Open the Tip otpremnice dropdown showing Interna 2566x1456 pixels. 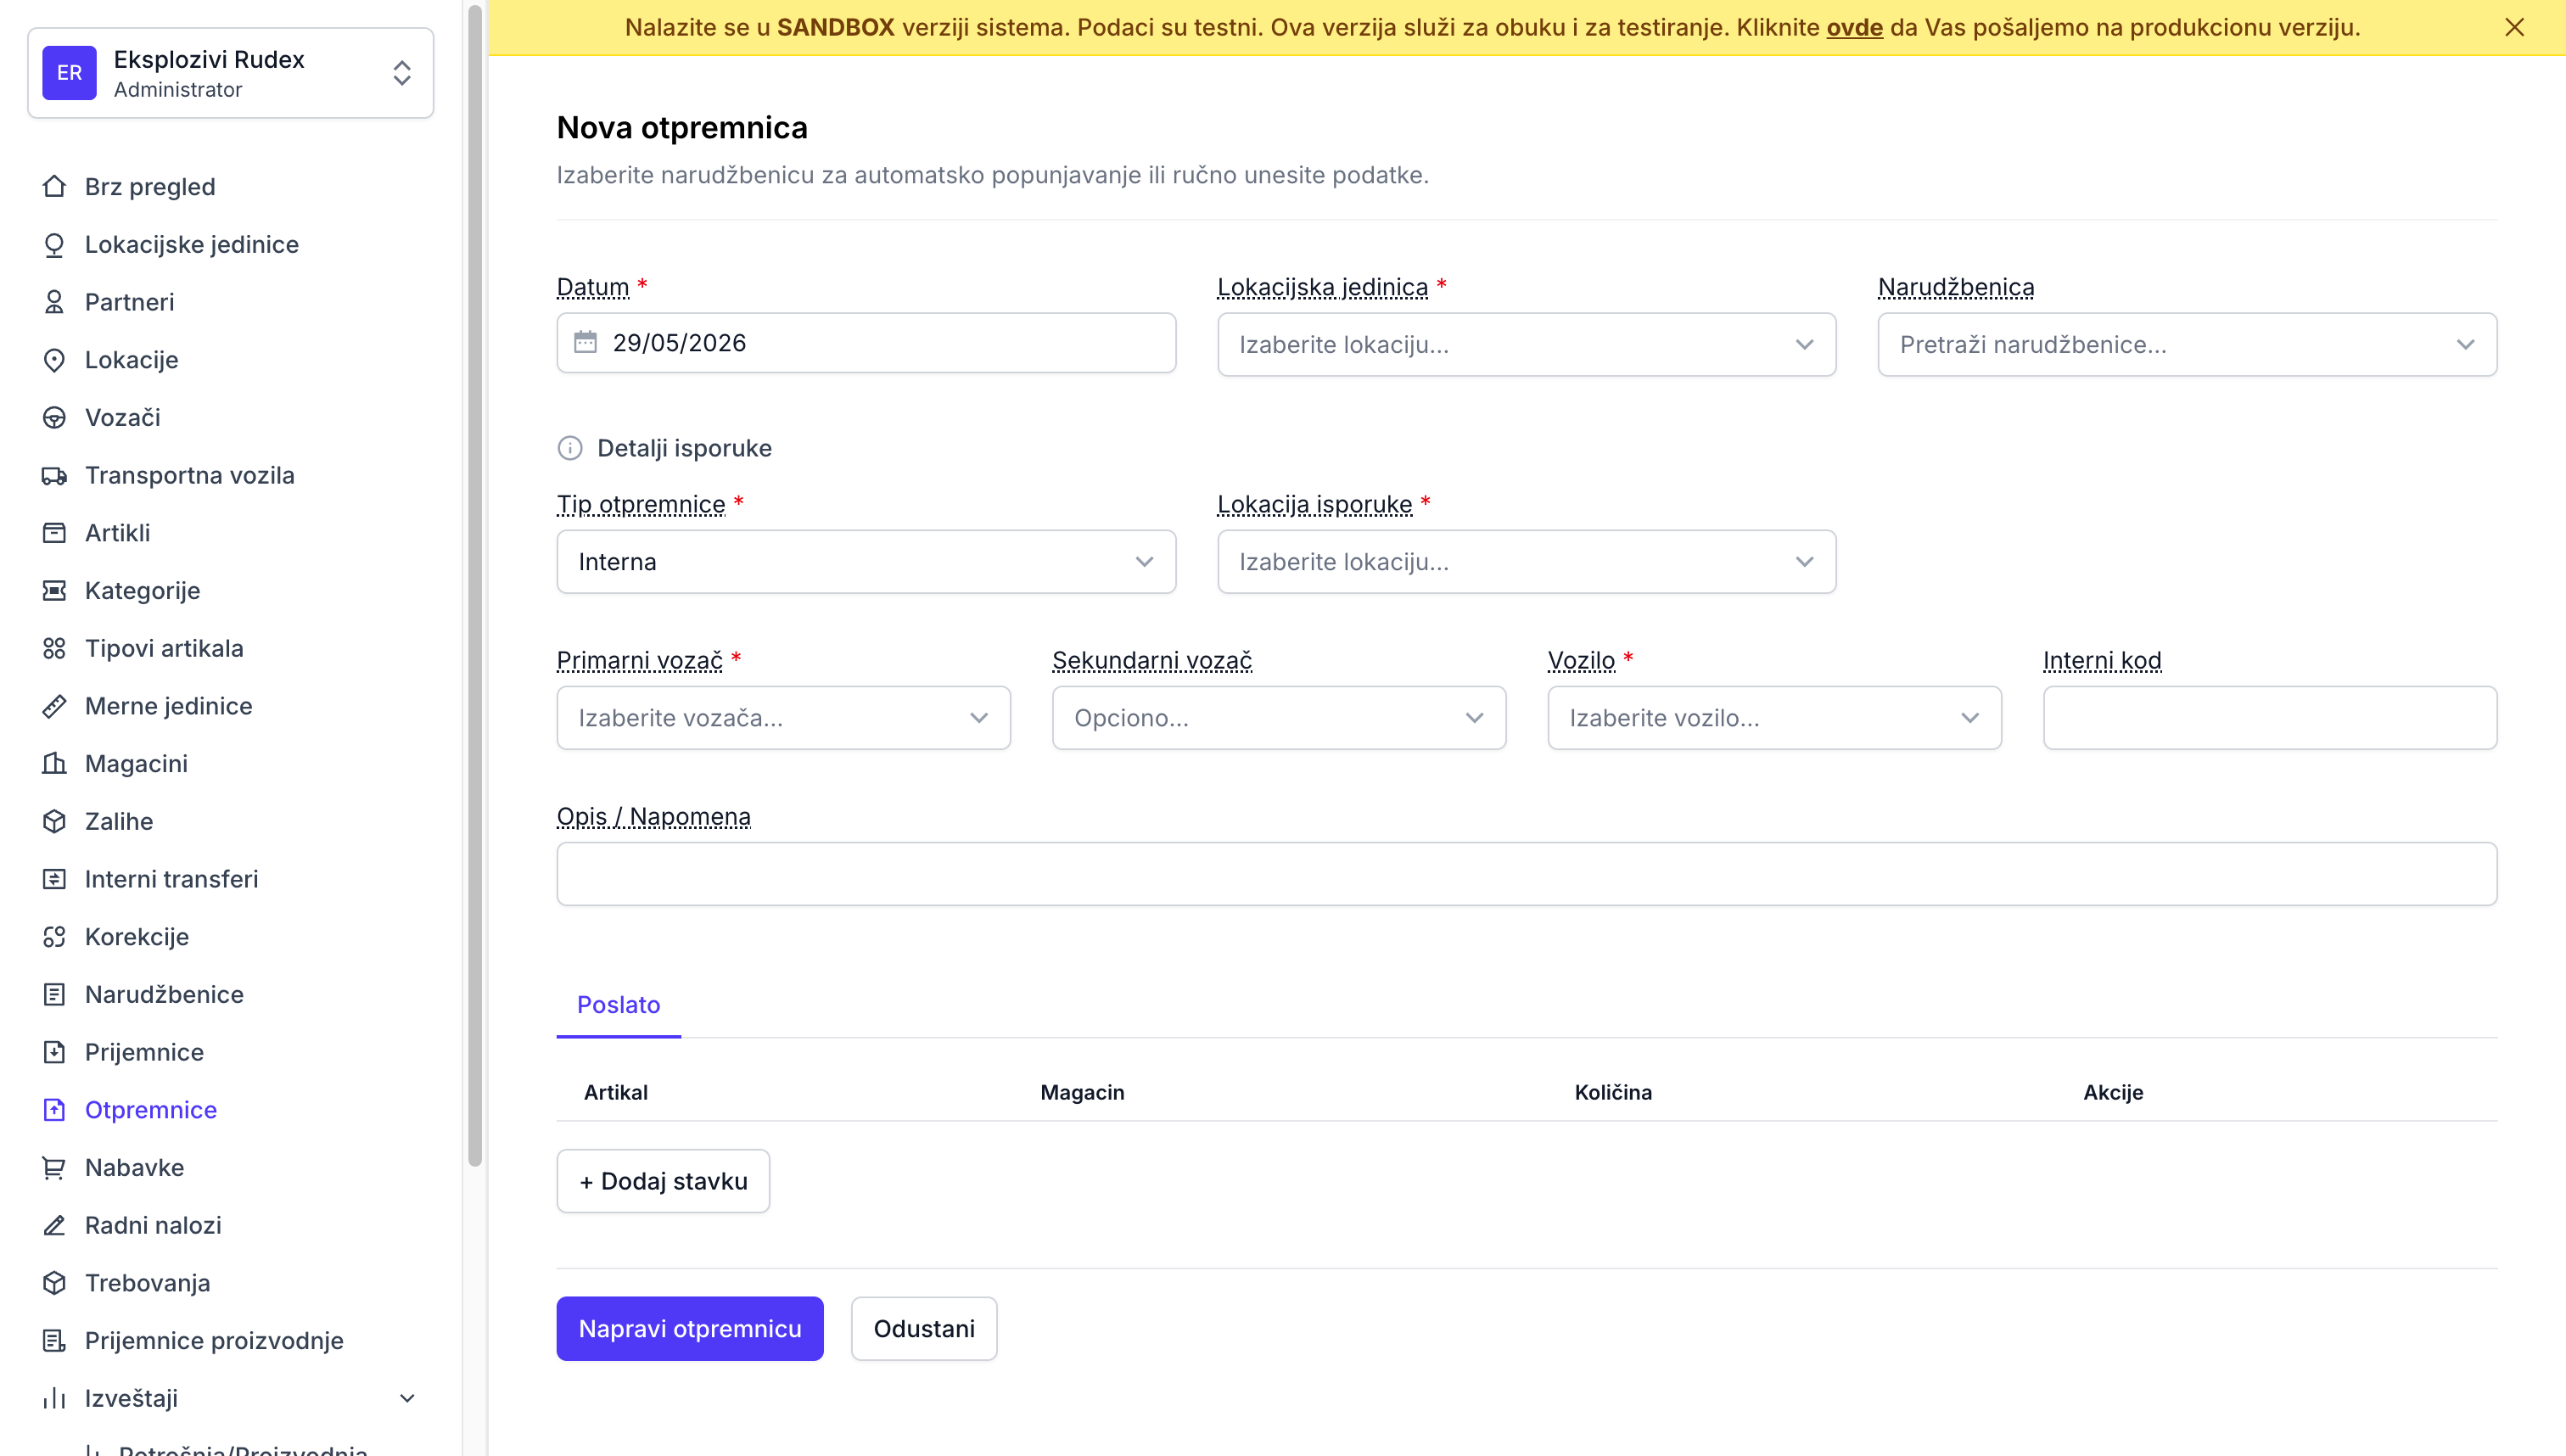point(866,562)
